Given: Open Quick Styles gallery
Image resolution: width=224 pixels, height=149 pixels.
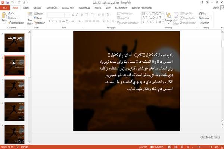Looking at the screenshot, I should [176, 18].
